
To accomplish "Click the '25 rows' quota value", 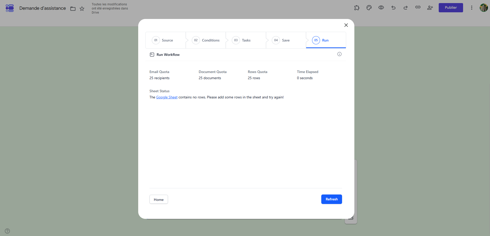I will tap(254, 78).
